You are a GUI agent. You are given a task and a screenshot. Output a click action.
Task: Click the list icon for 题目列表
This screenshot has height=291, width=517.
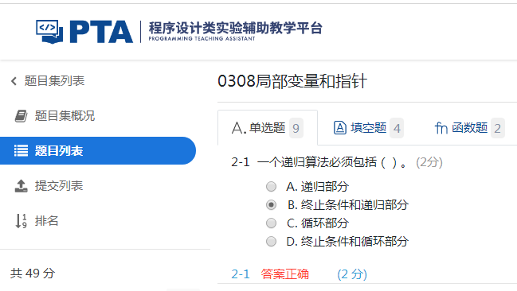tap(21, 151)
